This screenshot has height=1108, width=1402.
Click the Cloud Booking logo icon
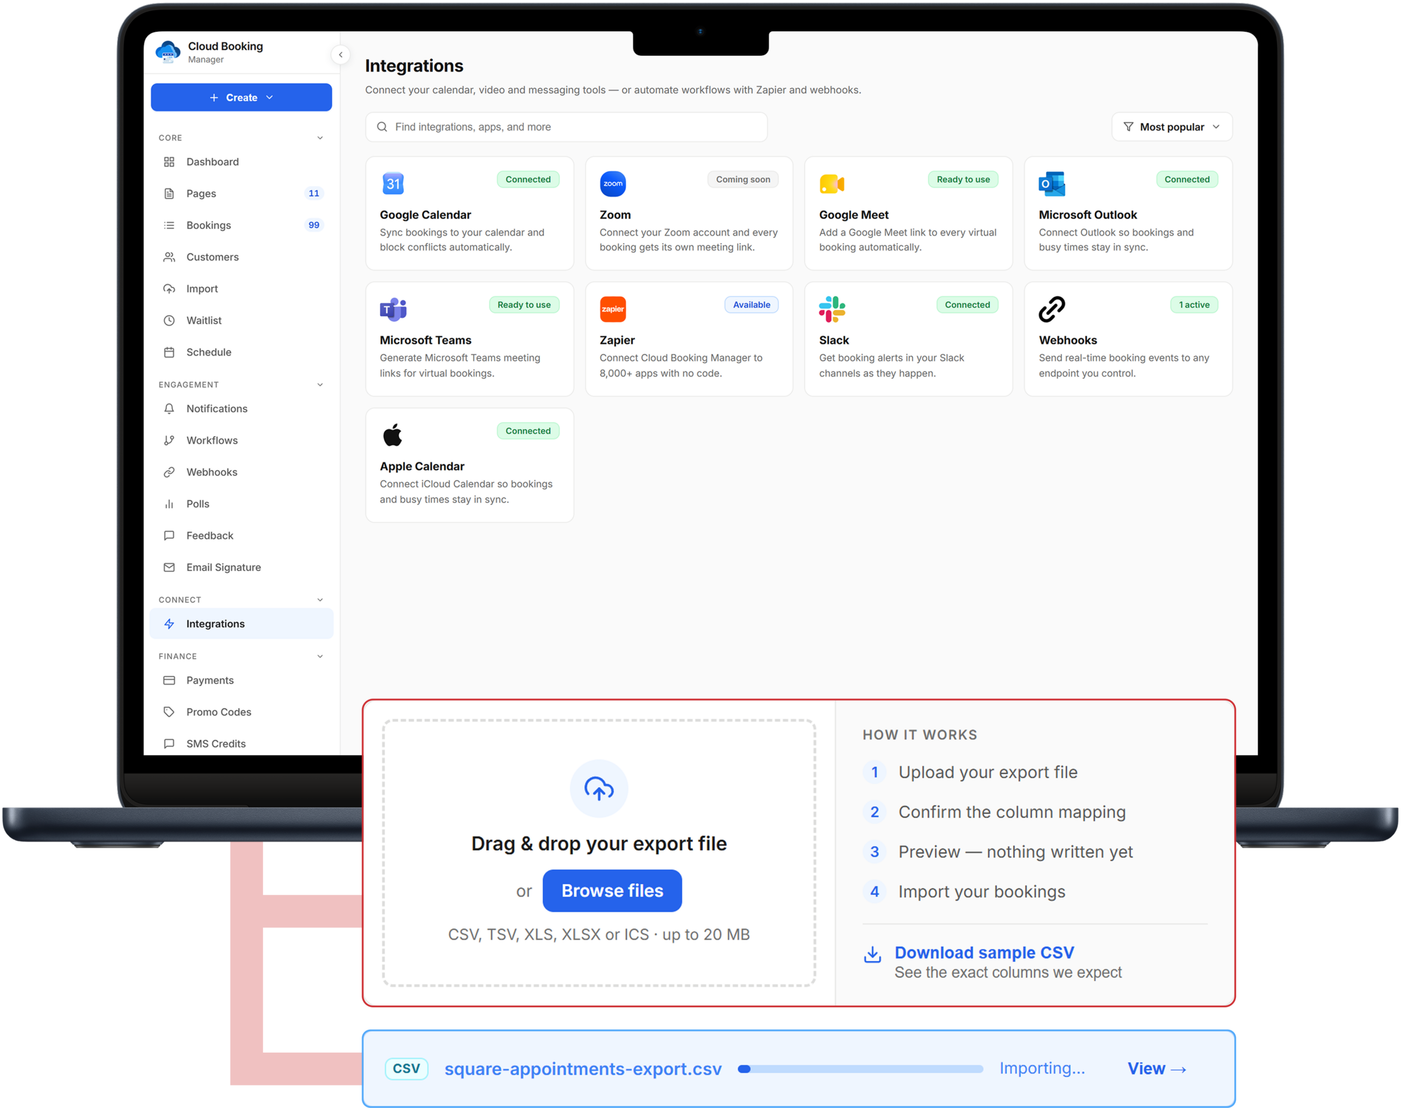[x=168, y=52]
